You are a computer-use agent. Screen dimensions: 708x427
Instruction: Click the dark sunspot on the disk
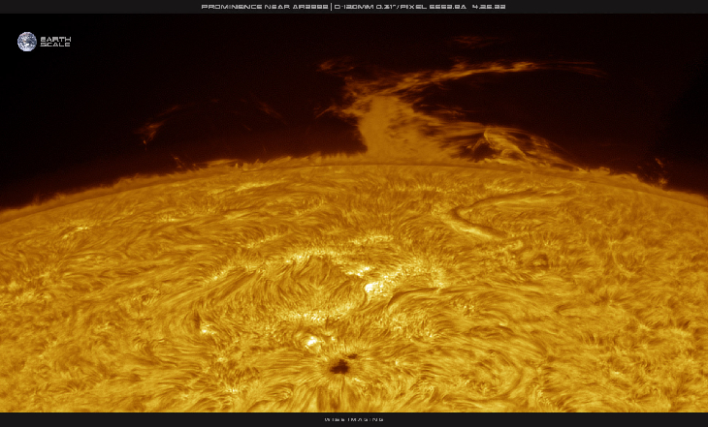[x=338, y=366]
